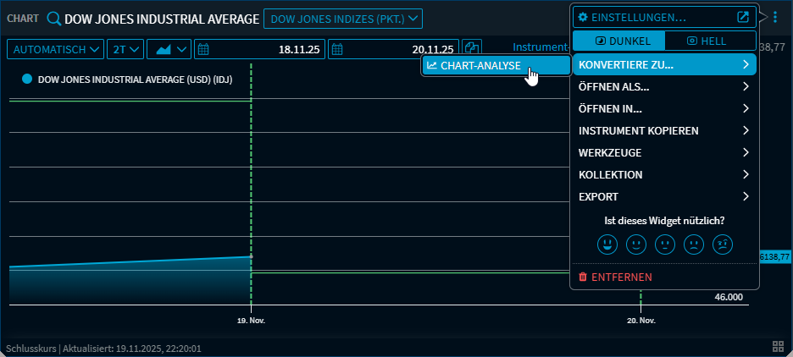Viewport: 793px width, 357px height.
Task: Click the three-dot widget menu icon
Action: pos(775,17)
